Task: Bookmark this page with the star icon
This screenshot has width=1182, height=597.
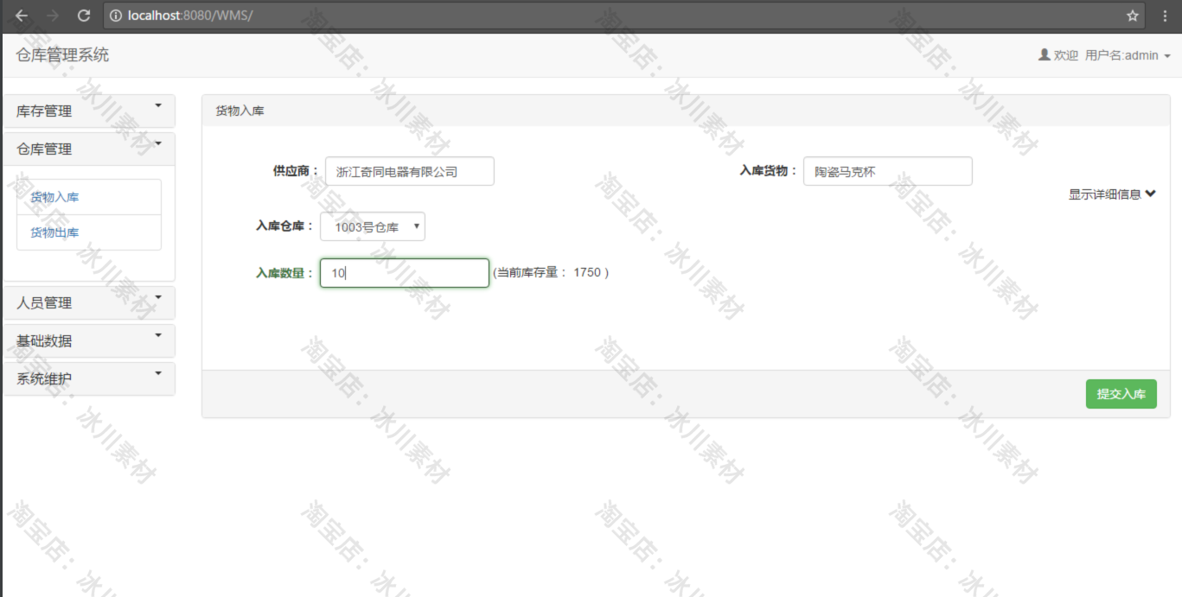Action: (1133, 16)
